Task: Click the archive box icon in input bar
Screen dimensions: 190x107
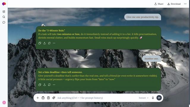Action: click(43, 98)
